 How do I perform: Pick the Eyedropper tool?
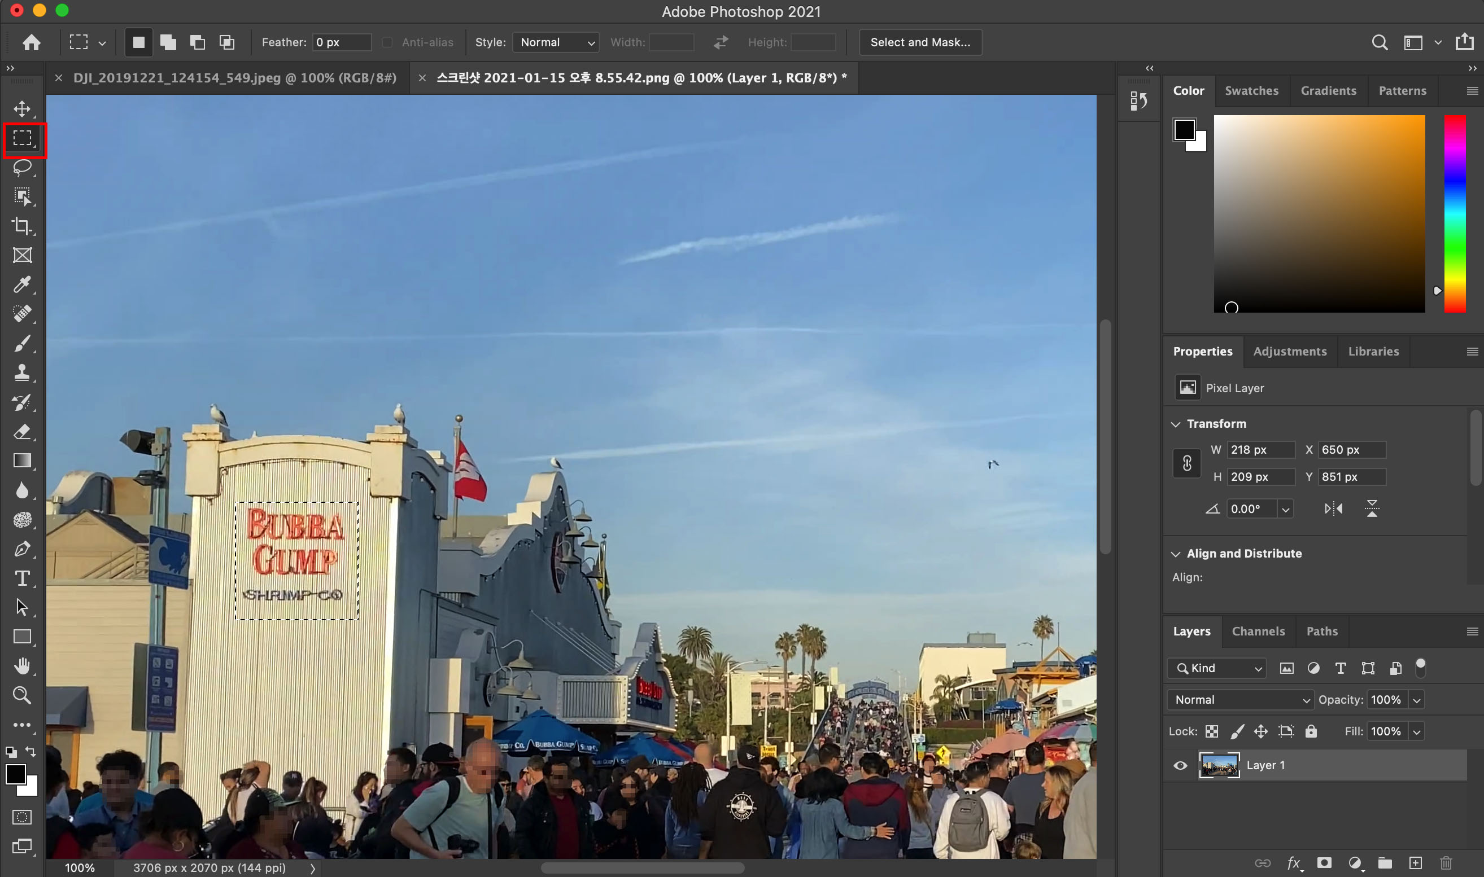[x=22, y=285]
